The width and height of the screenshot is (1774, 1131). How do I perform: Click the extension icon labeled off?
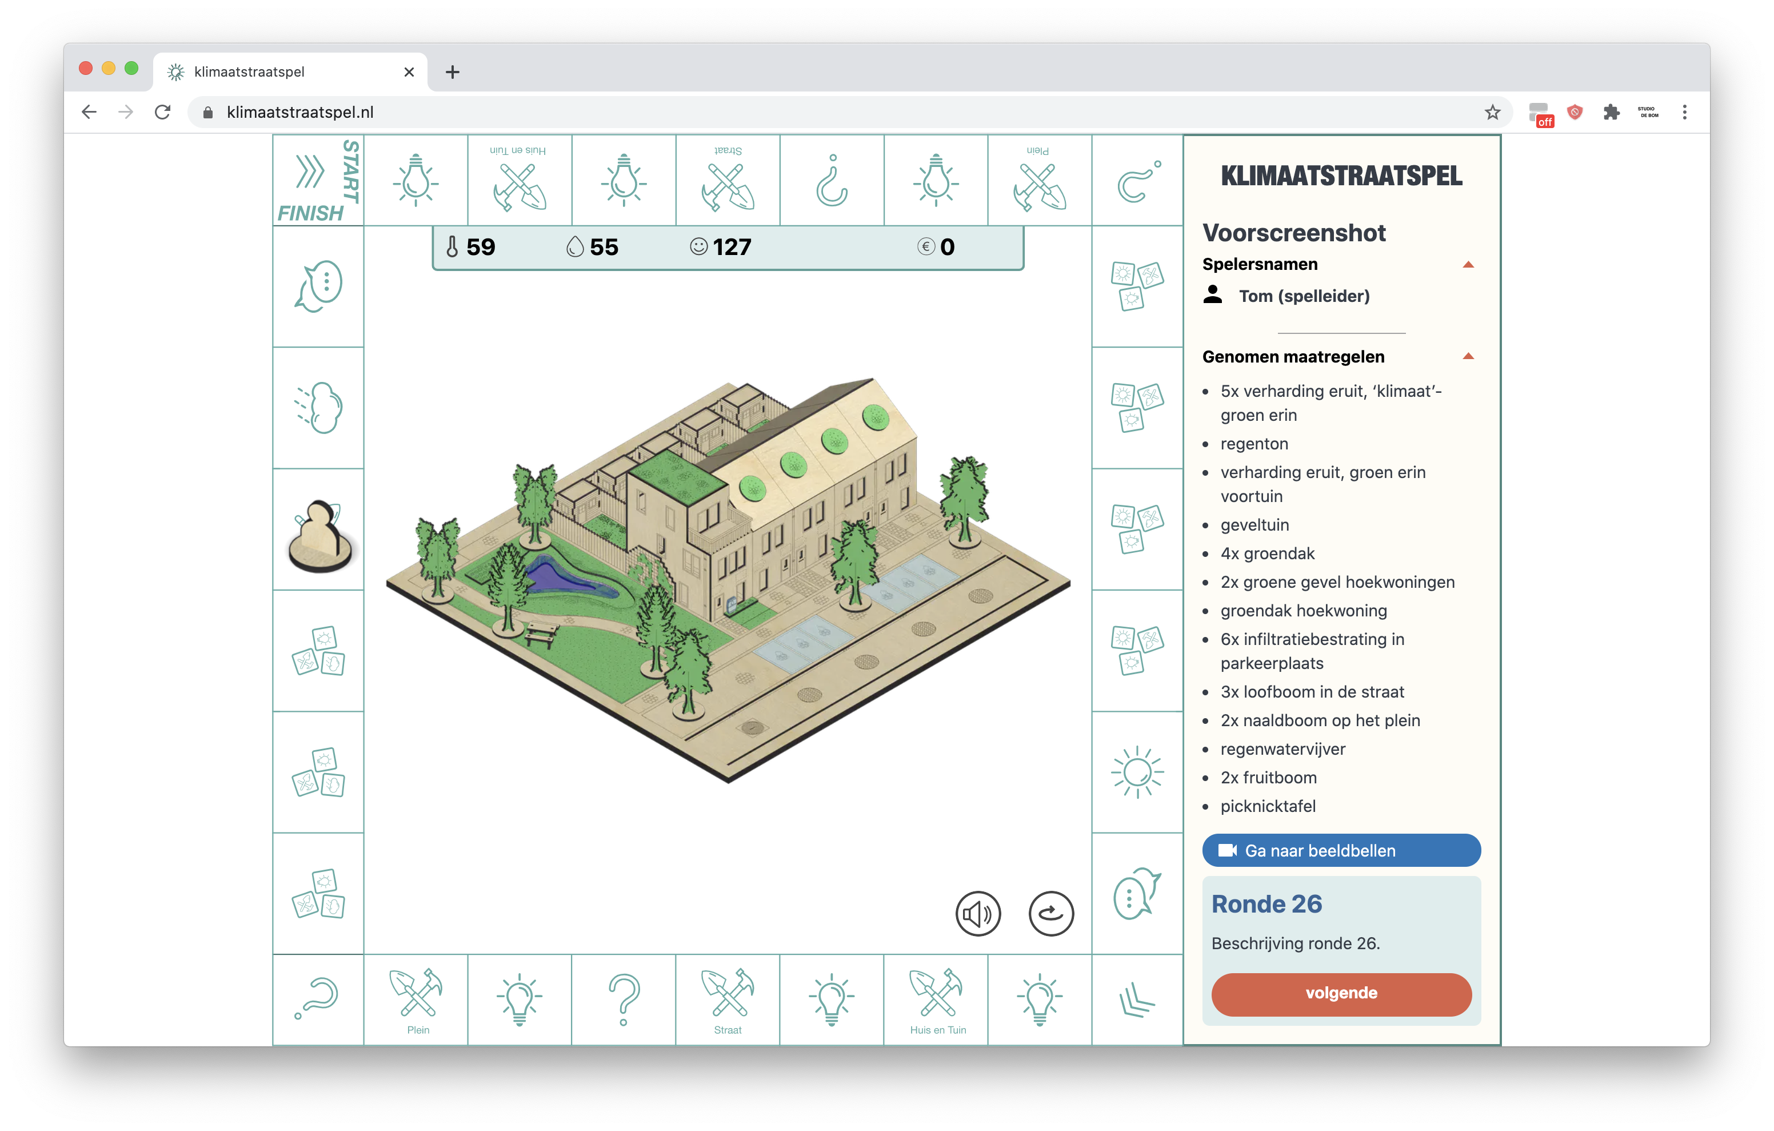point(1540,114)
